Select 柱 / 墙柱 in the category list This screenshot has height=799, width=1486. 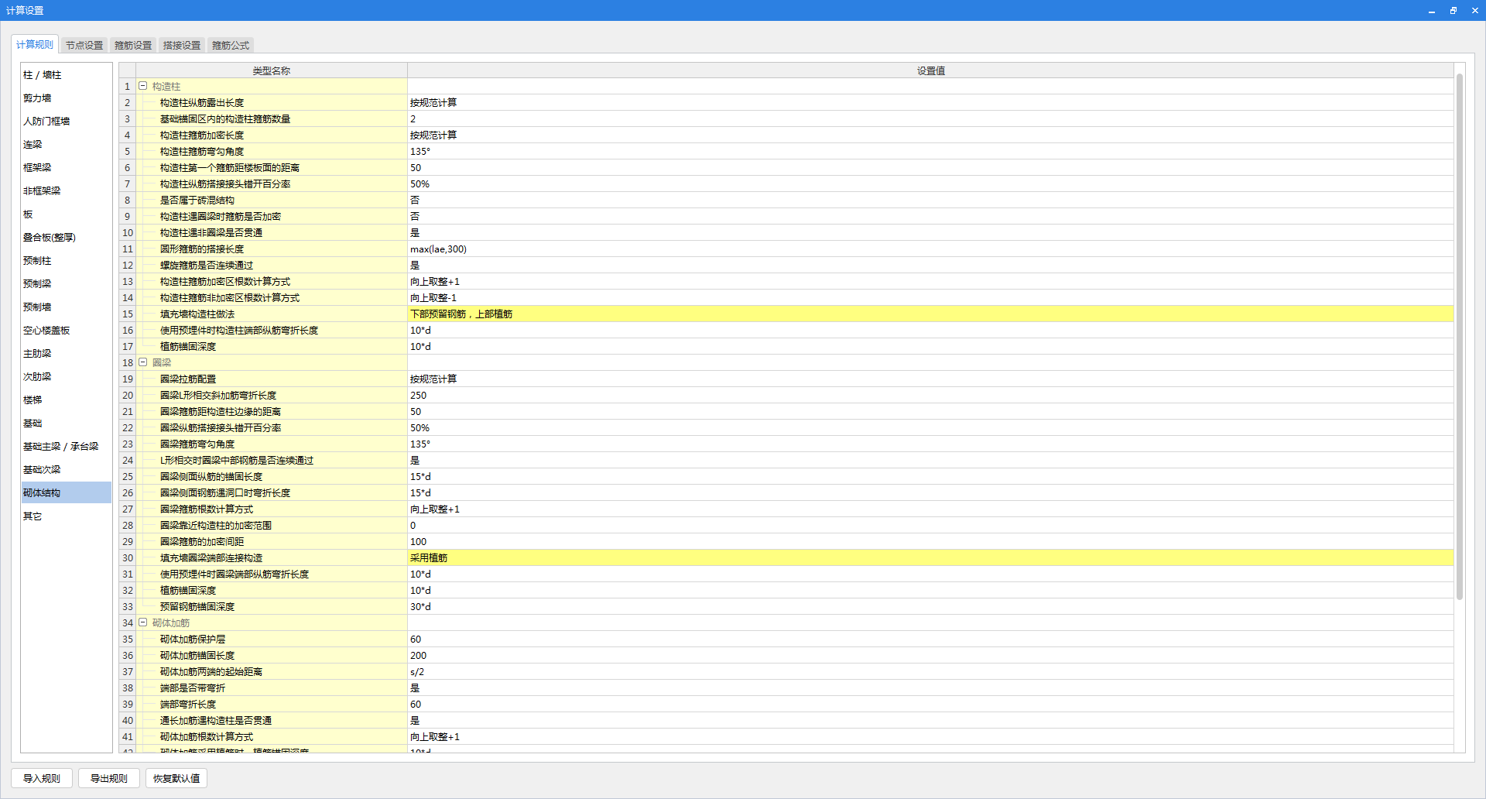[67, 75]
